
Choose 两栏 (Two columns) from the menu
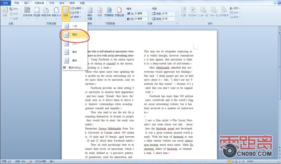pyautogui.click(x=75, y=35)
